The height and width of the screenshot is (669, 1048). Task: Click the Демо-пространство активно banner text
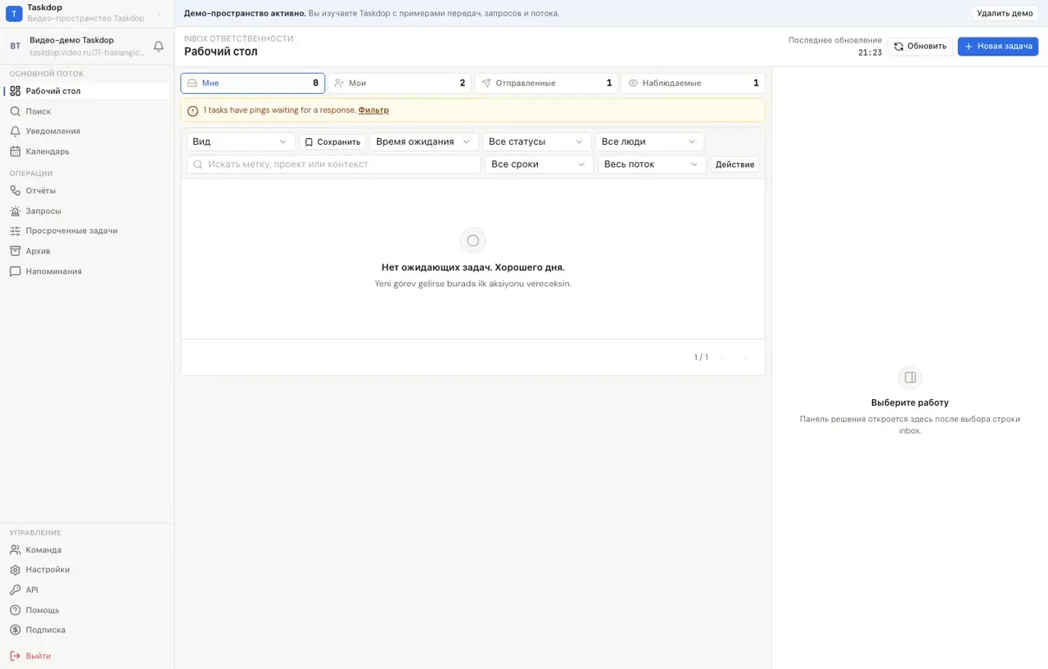245,14
